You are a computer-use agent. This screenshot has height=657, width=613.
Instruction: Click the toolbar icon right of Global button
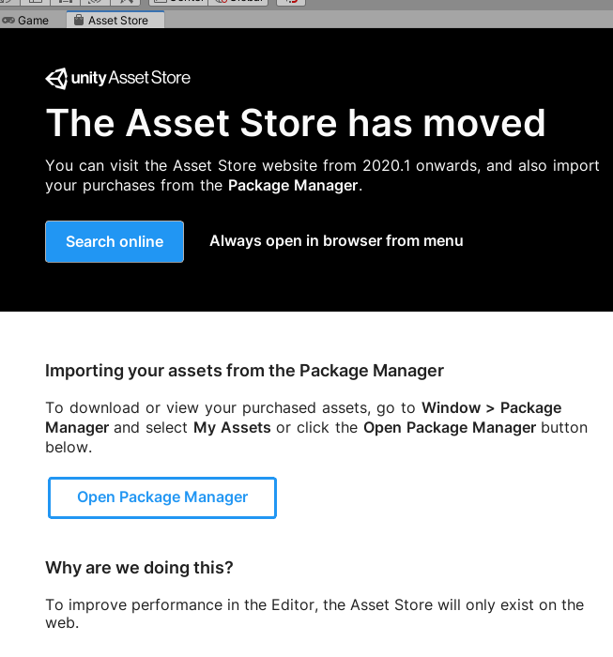pyautogui.click(x=292, y=2)
